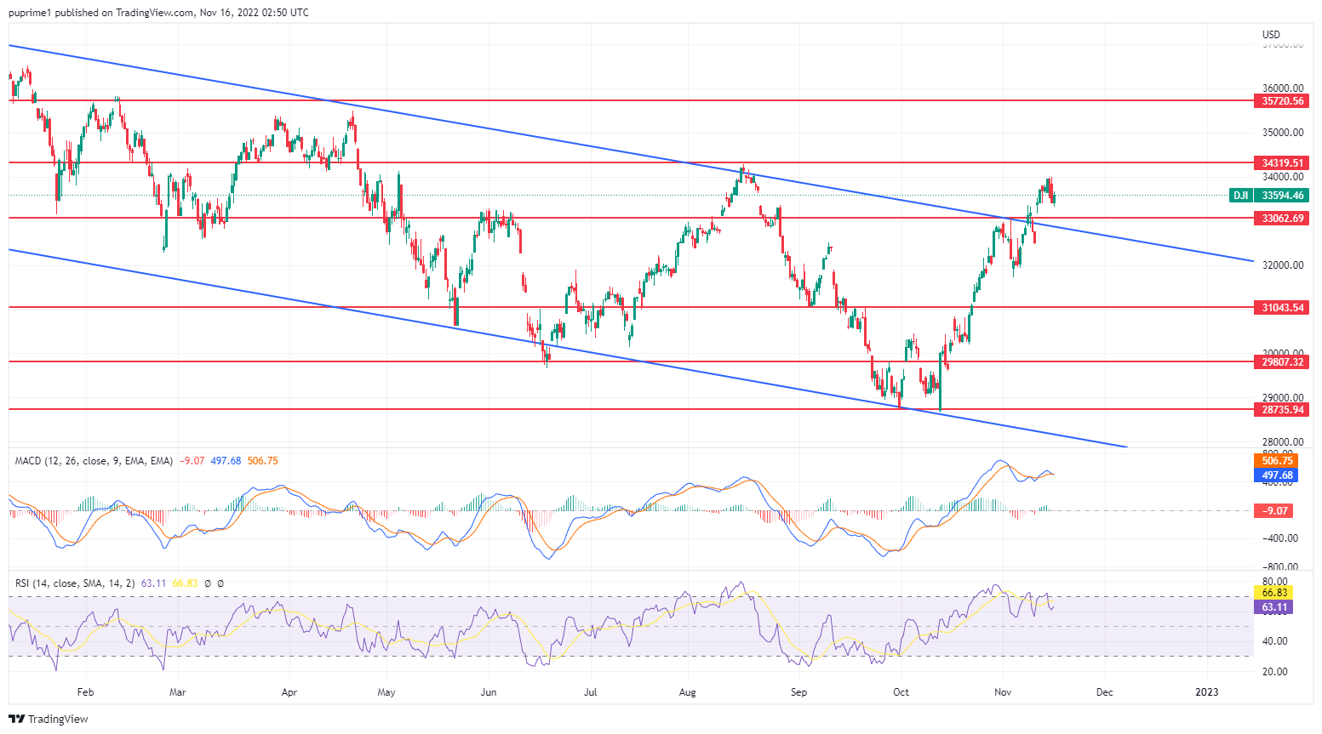This screenshot has height=734, width=1322.
Task: Click 32000.00 on the price axis
Action: pyautogui.click(x=1283, y=265)
